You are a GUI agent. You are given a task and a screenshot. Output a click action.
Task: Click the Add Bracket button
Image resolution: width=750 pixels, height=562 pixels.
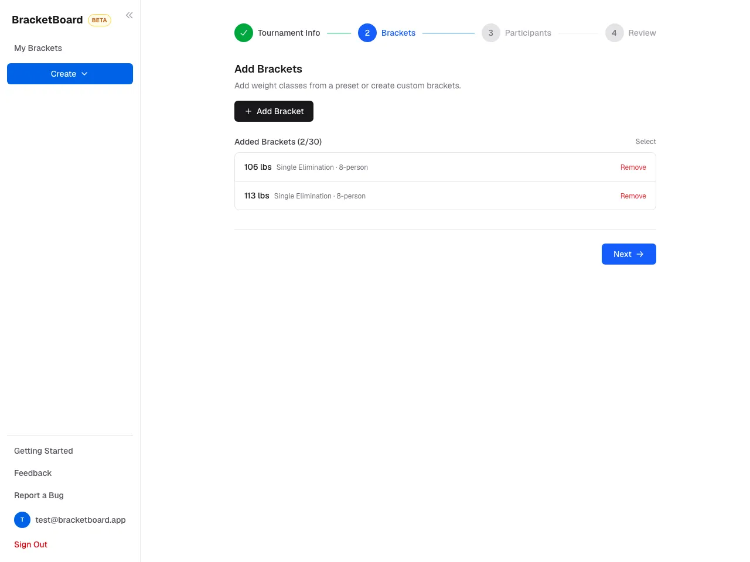(274, 111)
